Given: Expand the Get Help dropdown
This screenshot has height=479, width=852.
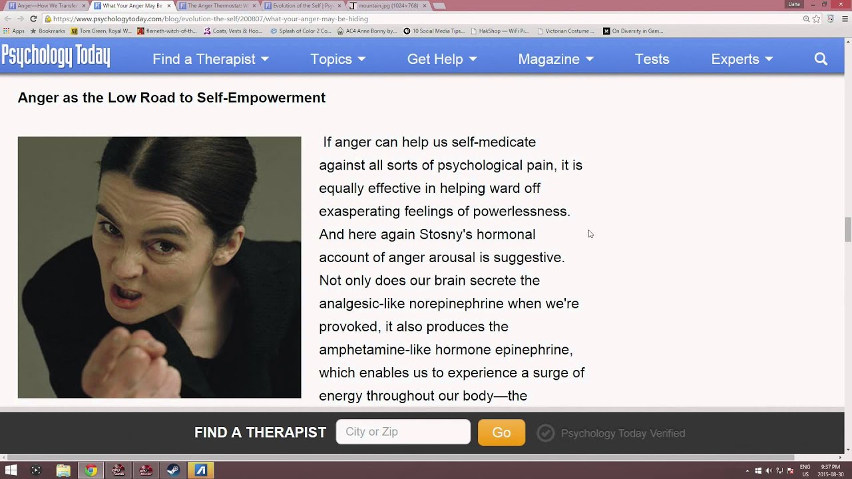Looking at the screenshot, I should [x=442, y=59].
